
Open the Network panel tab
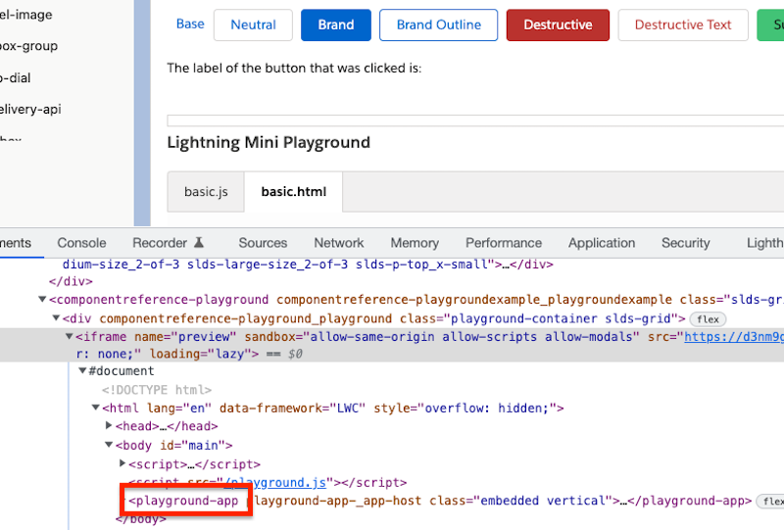tap(339, 243)
